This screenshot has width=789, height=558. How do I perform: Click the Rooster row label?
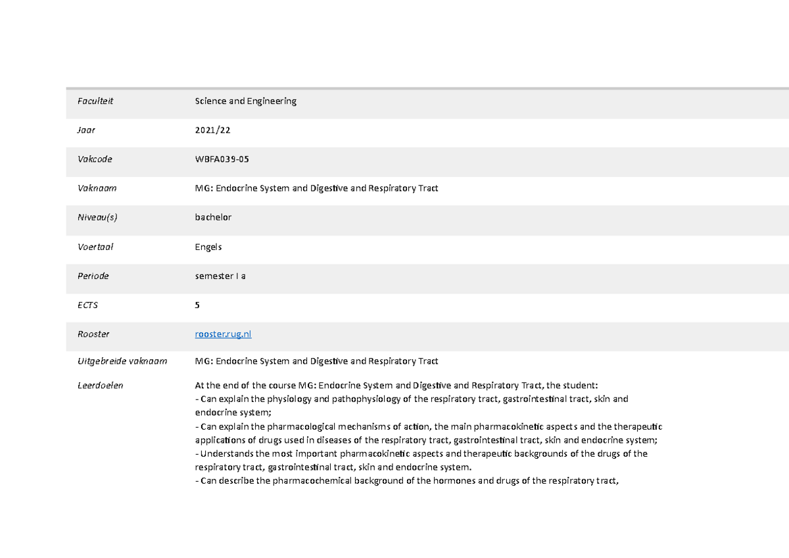click(93, 334)
